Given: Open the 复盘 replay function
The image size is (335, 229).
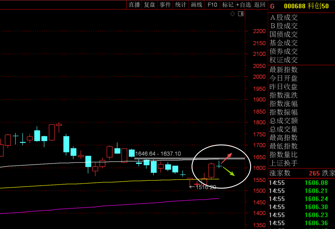Looking at the screenshot, I should click(149, 5).
